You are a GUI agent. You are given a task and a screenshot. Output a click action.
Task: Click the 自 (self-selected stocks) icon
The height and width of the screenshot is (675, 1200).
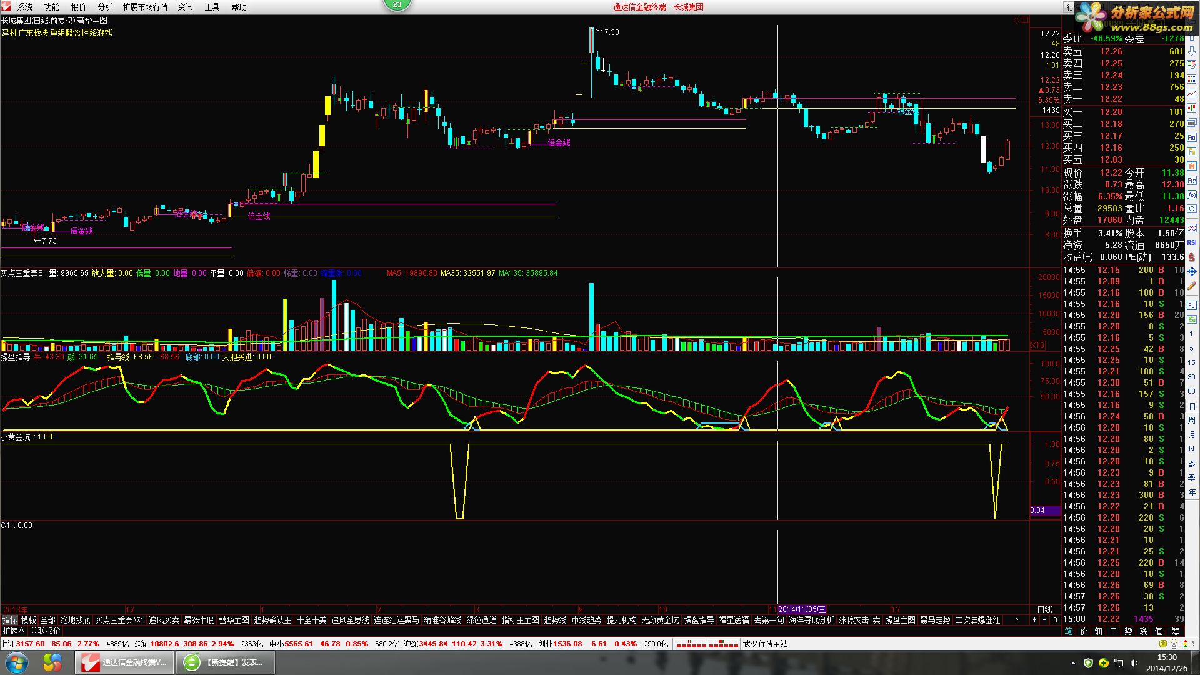pos(1192,166)
